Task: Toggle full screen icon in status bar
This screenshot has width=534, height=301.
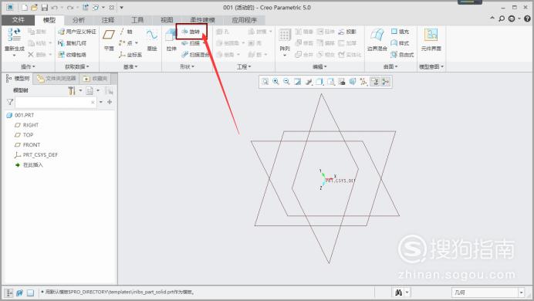Action: coord(30,293)
